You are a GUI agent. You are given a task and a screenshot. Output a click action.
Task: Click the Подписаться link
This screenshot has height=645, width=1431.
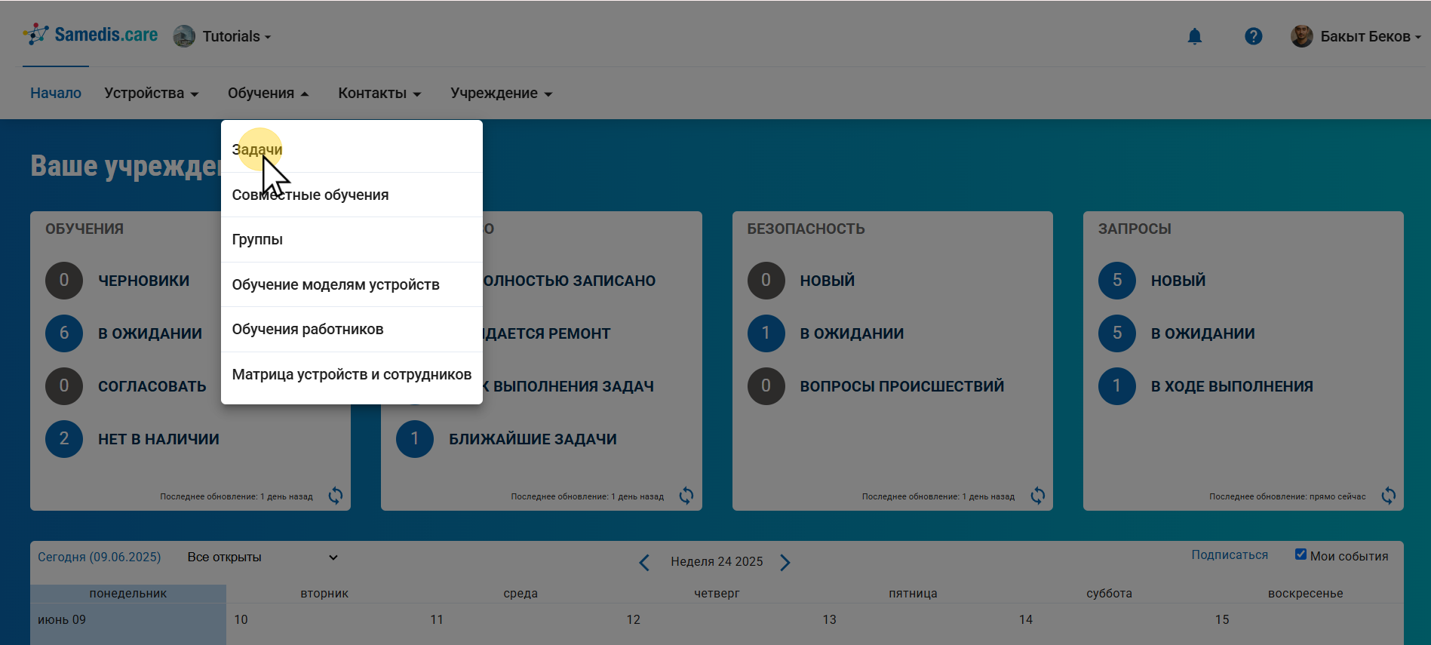(1229, 555)
